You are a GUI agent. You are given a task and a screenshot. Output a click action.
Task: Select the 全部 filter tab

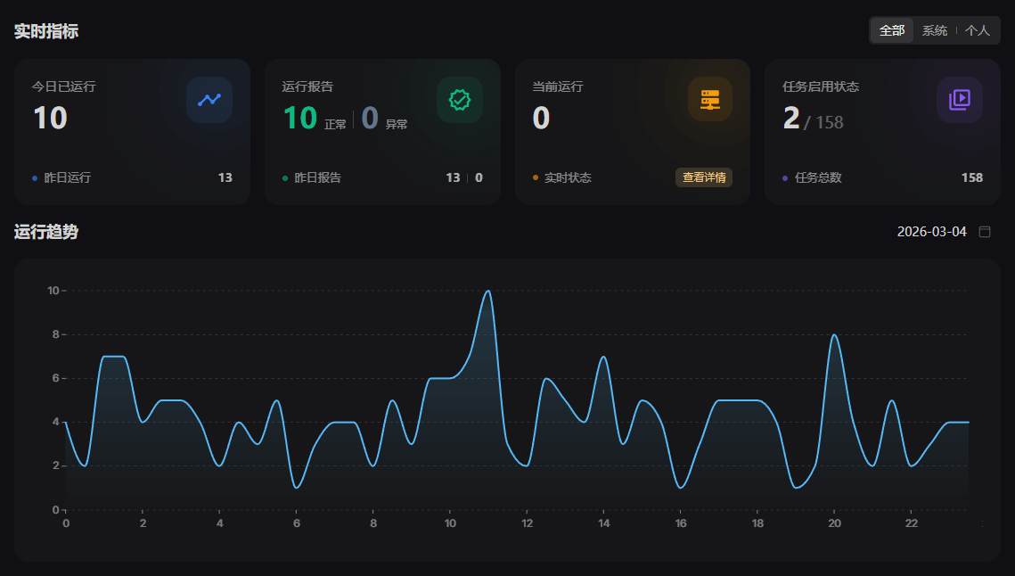(x=892, y=30)
